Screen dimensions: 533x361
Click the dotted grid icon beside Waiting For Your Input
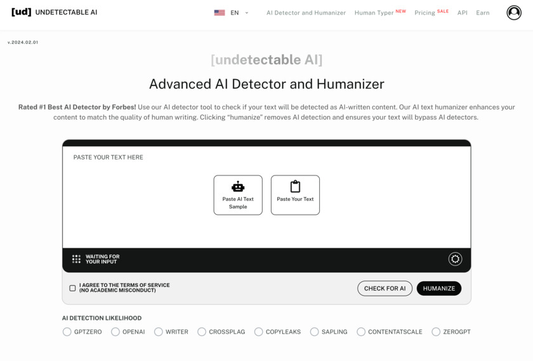76,259
